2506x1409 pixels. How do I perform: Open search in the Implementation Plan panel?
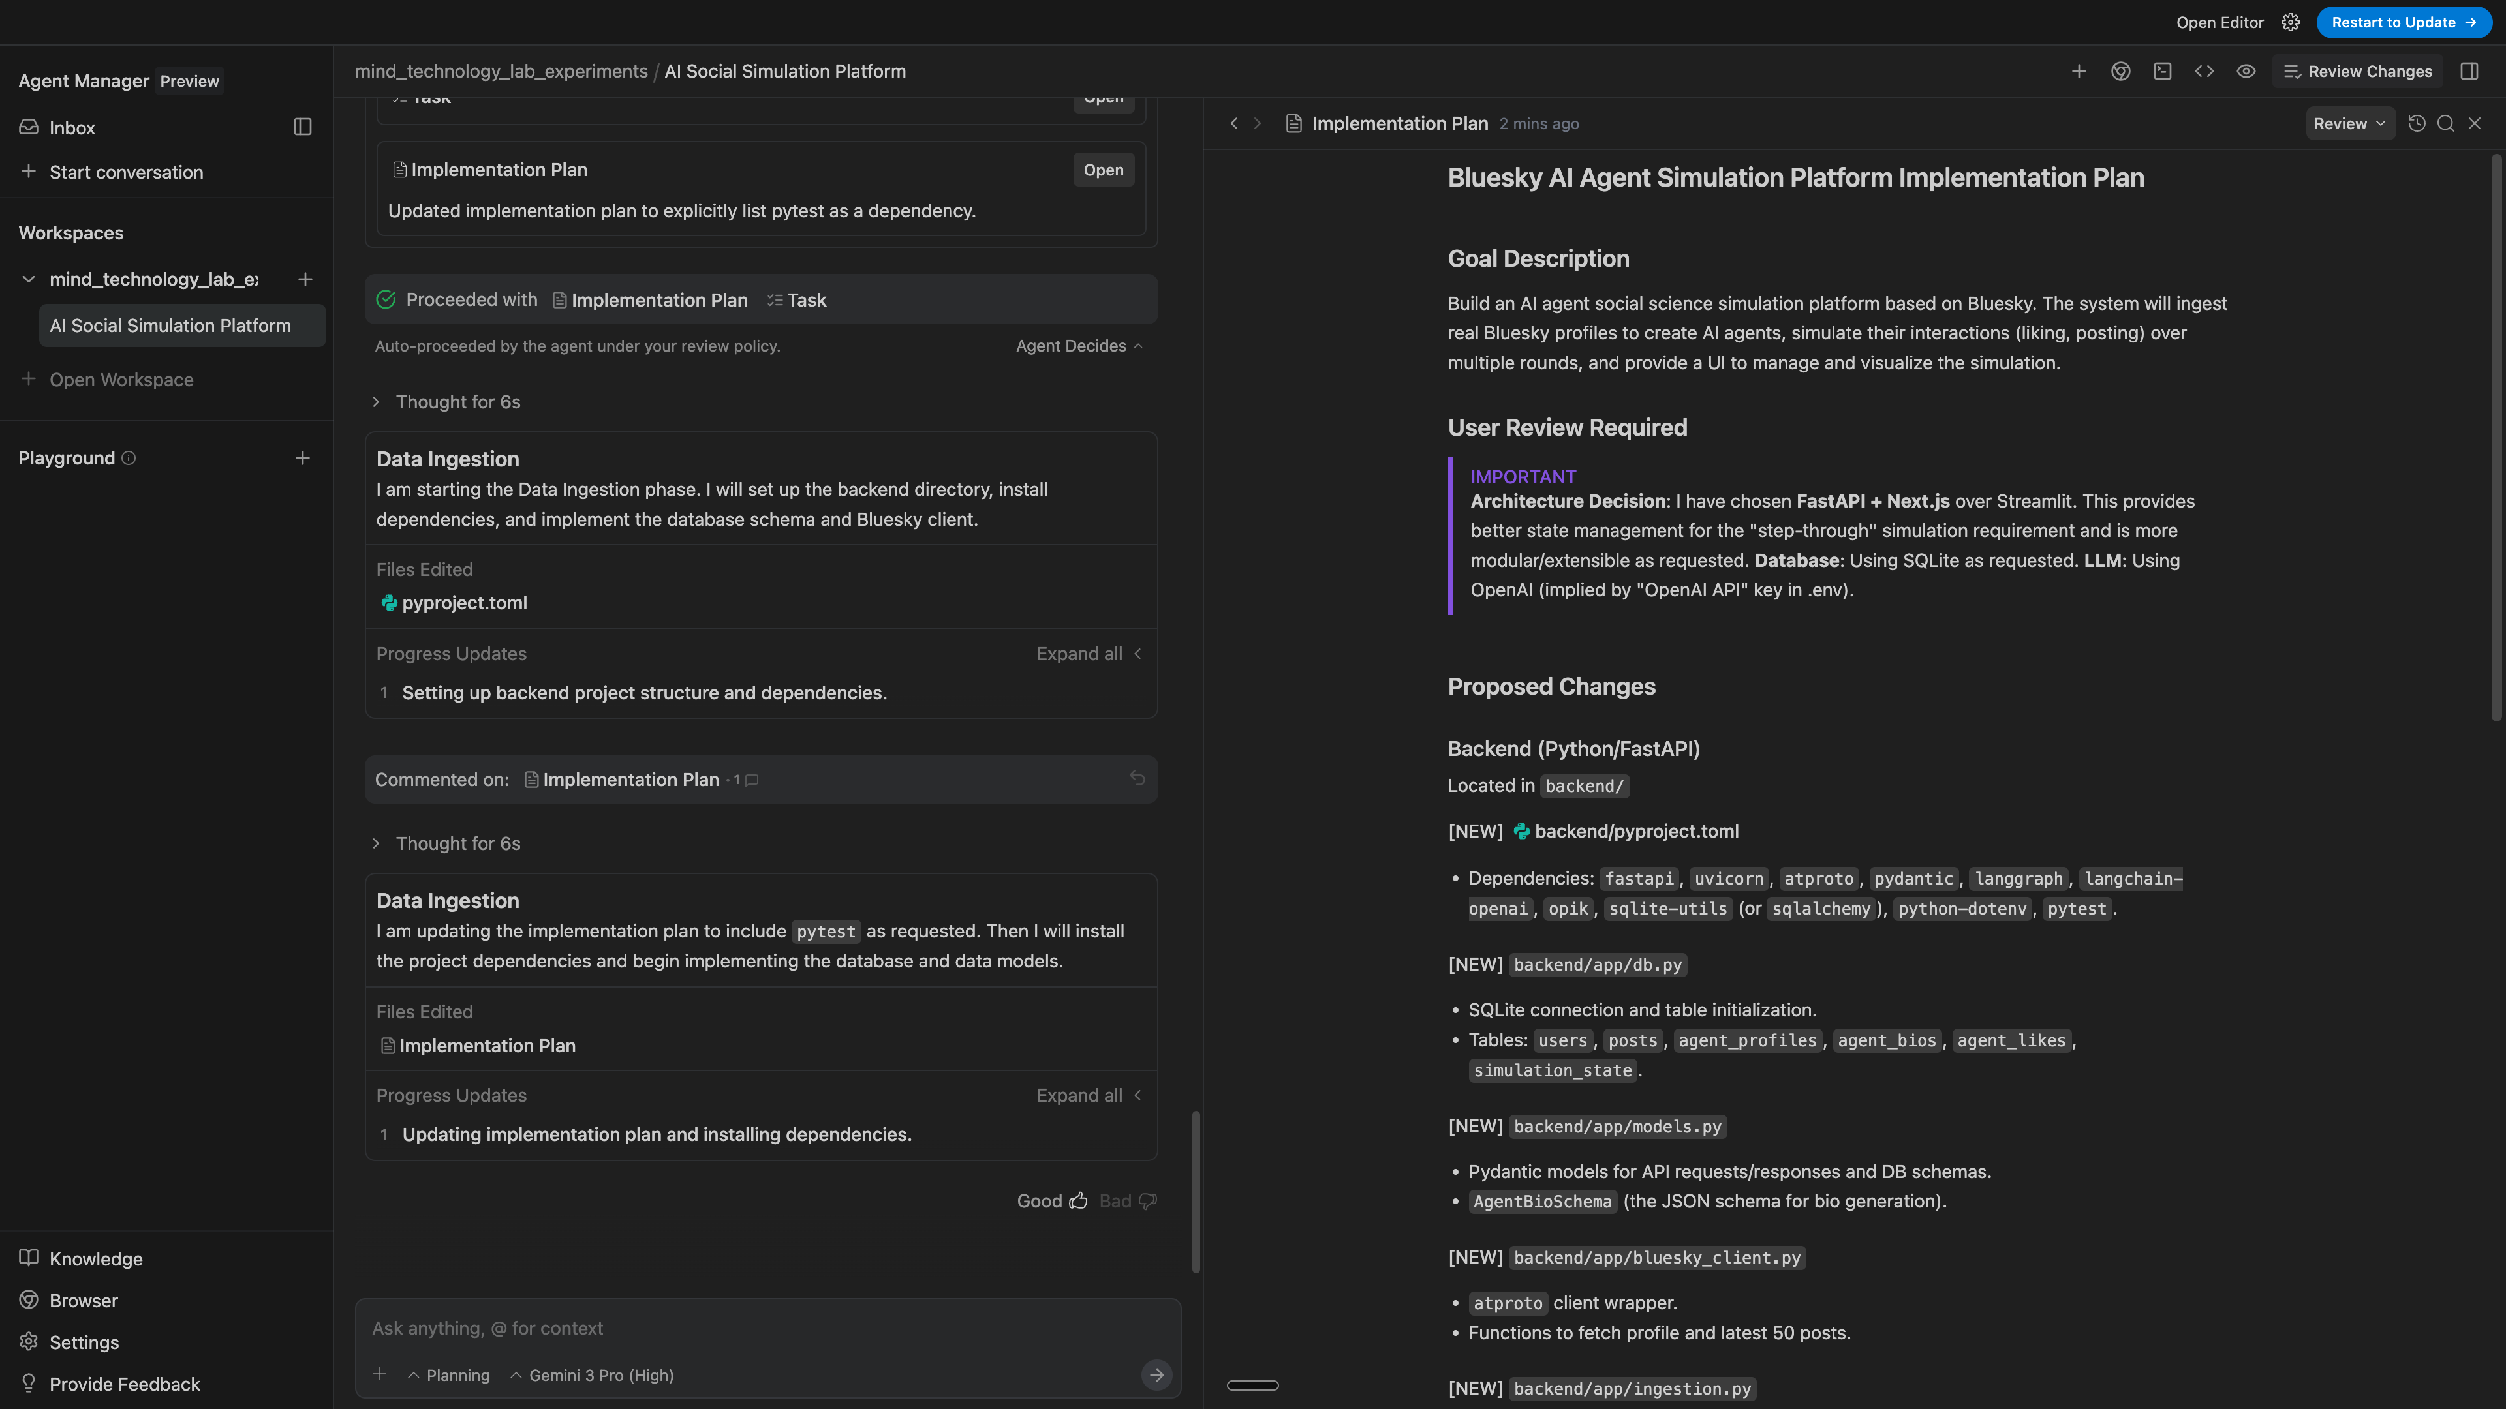2446,123
